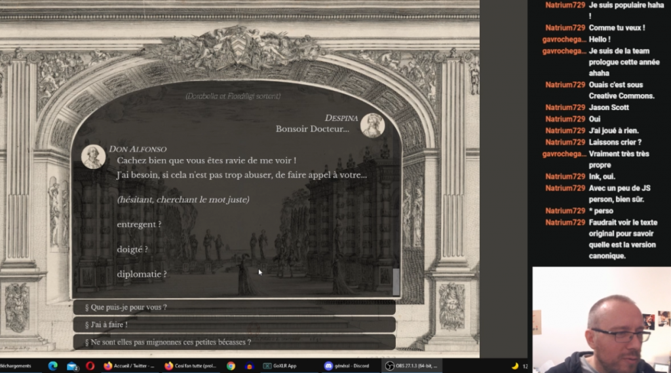Viewport: 671px width, 373px height.
Task: Open the Téléchargements taskbar item
Action: coord(16,366)
